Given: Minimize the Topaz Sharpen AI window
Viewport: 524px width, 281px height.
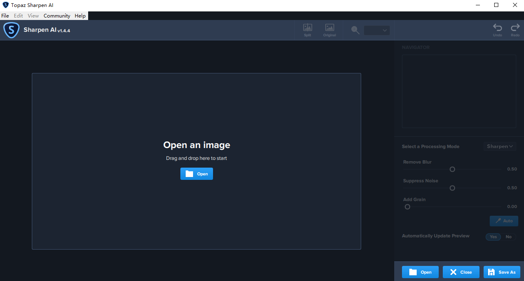Looking at the screenshot, I should pos(478,5).
